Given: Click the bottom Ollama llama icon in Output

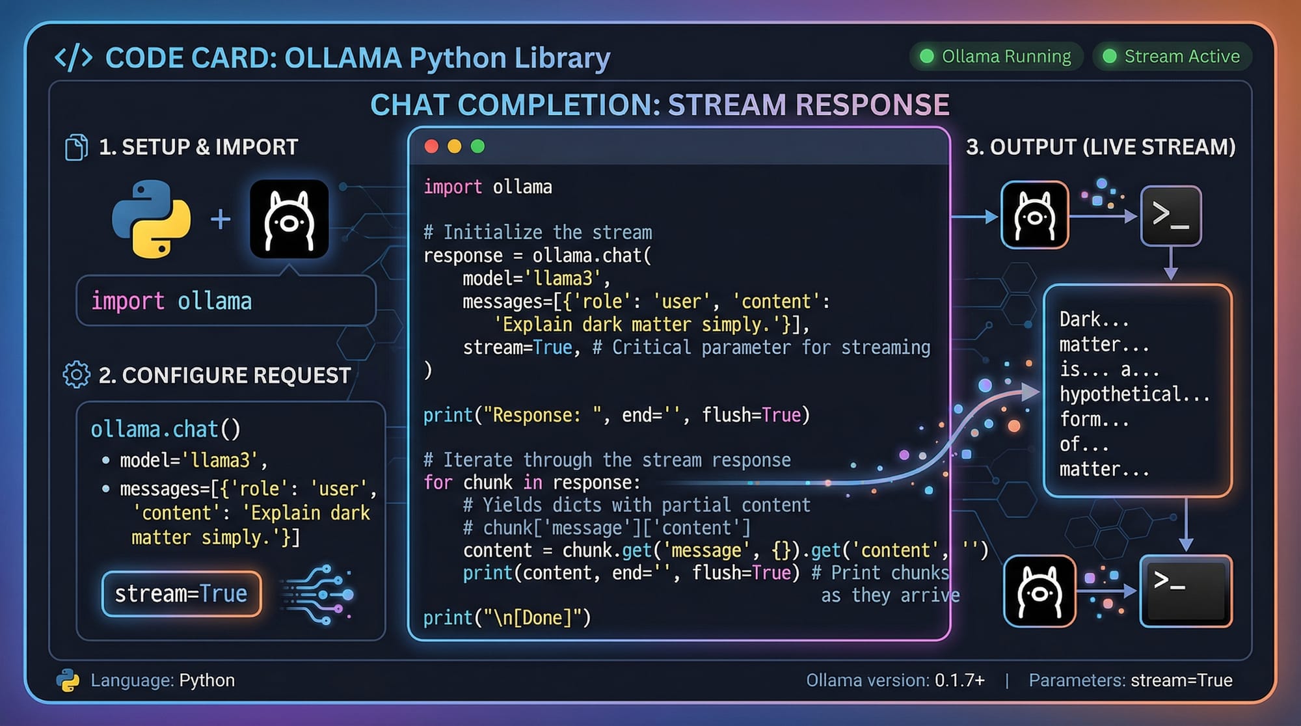Looking at the screenshot, I should pos(1039,591).
